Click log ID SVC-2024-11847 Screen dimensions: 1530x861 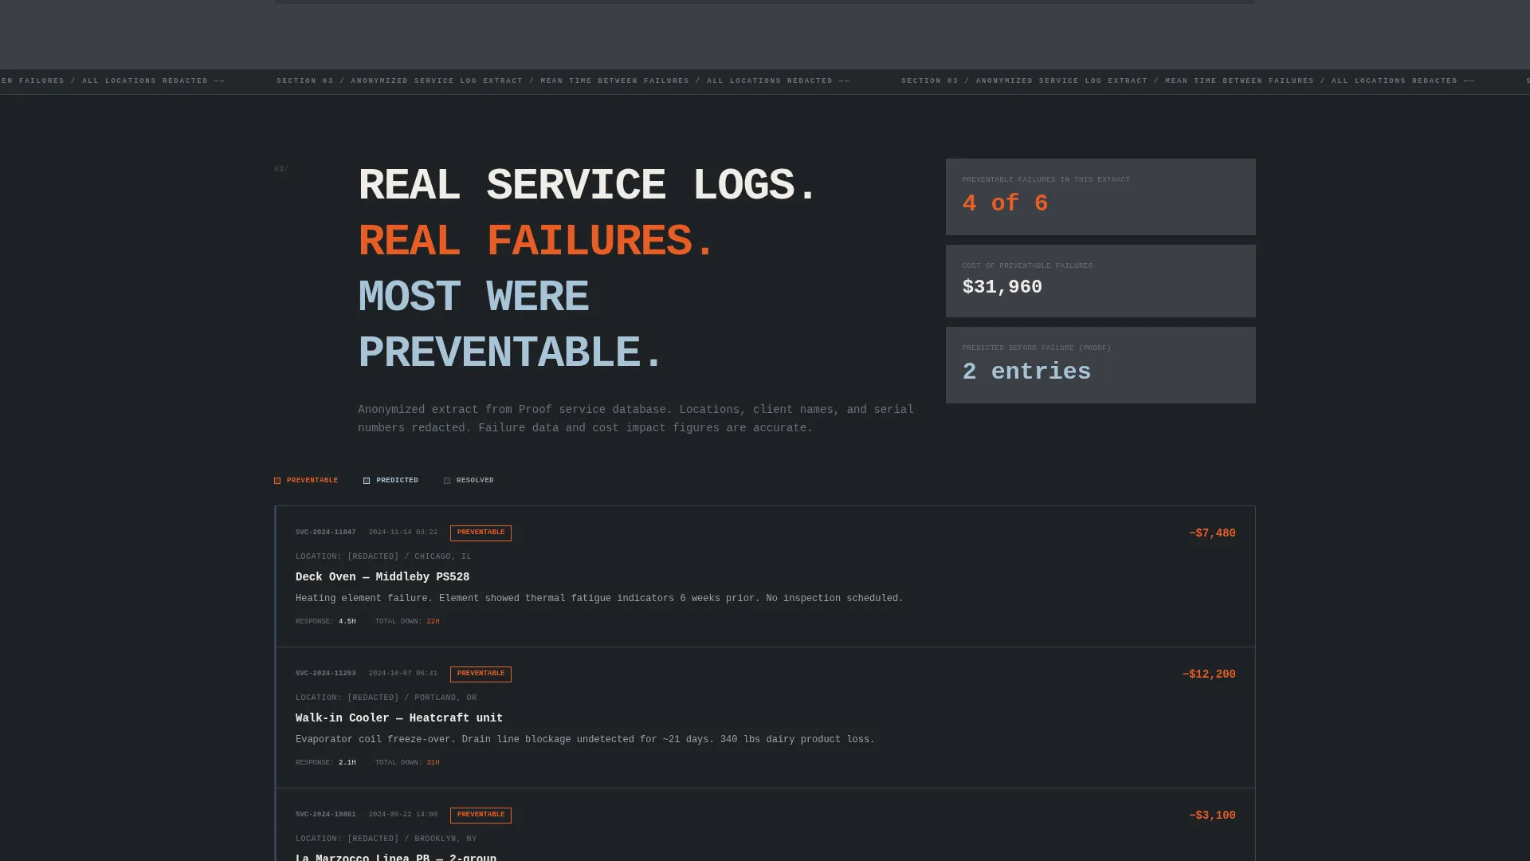tap(326, 533)
